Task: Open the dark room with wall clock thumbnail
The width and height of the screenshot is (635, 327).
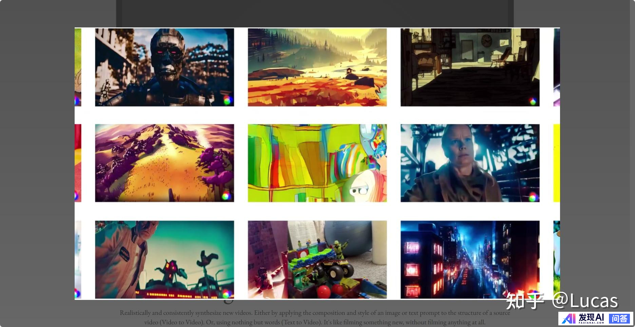Action: (470, 67)
